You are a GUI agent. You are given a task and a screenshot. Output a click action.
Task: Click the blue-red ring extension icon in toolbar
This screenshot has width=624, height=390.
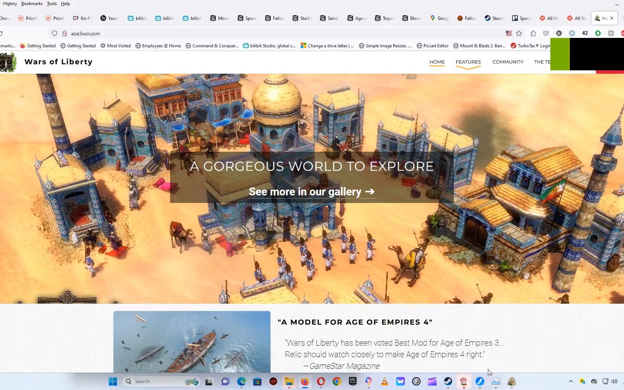[572, 33]
